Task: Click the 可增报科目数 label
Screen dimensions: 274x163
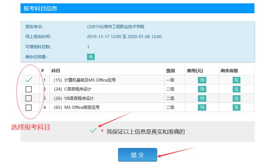Action: [x=38, y=47]
